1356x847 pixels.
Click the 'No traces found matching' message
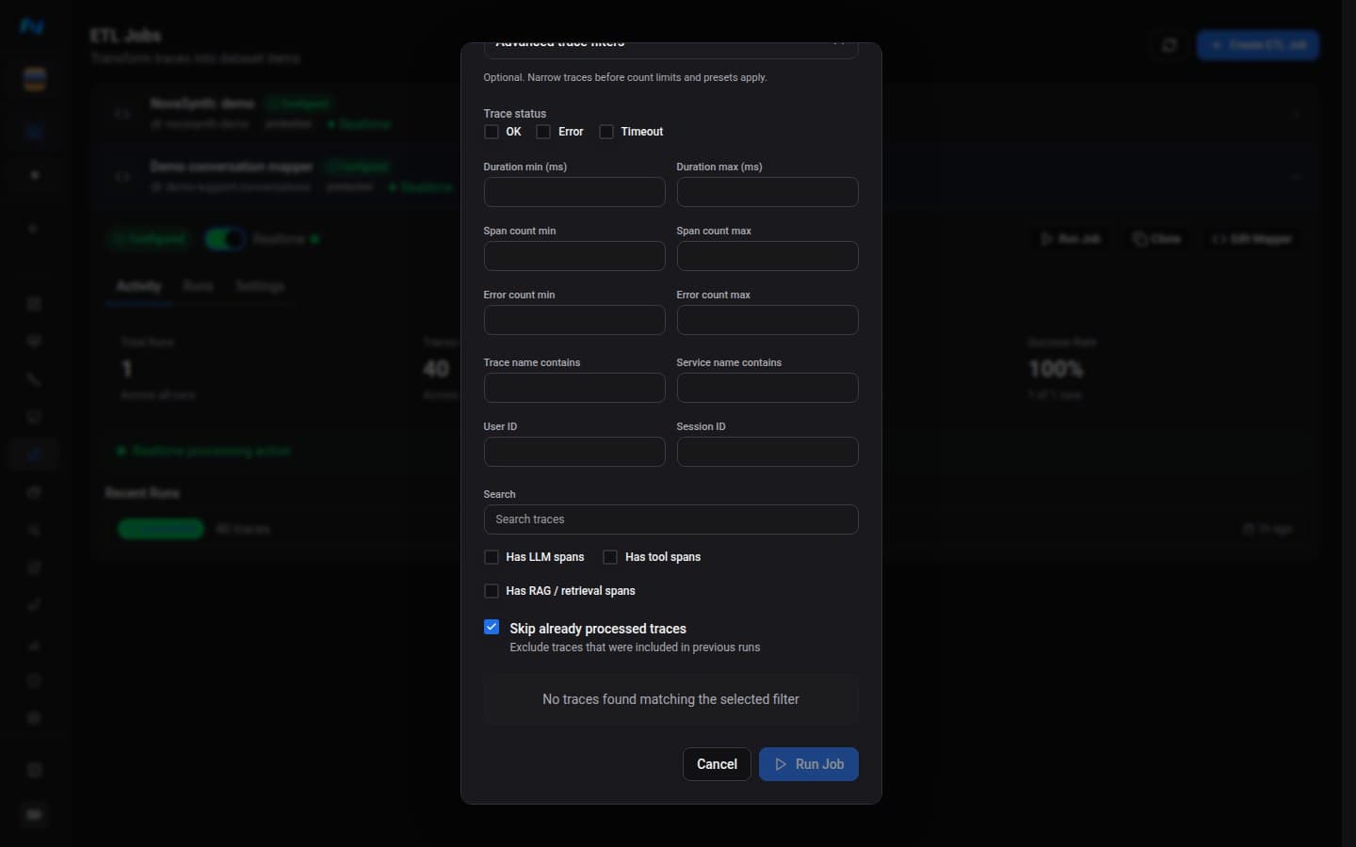[671, 699]
